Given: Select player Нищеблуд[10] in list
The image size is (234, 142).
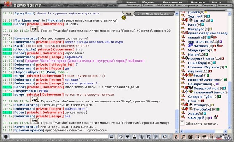Looking at the screenshot, I should click(200, 63).
